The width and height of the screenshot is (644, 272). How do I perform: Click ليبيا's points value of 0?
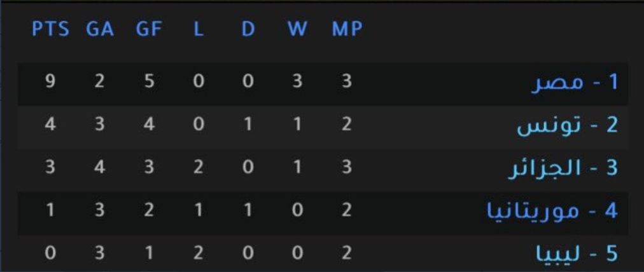coord(50,254)
